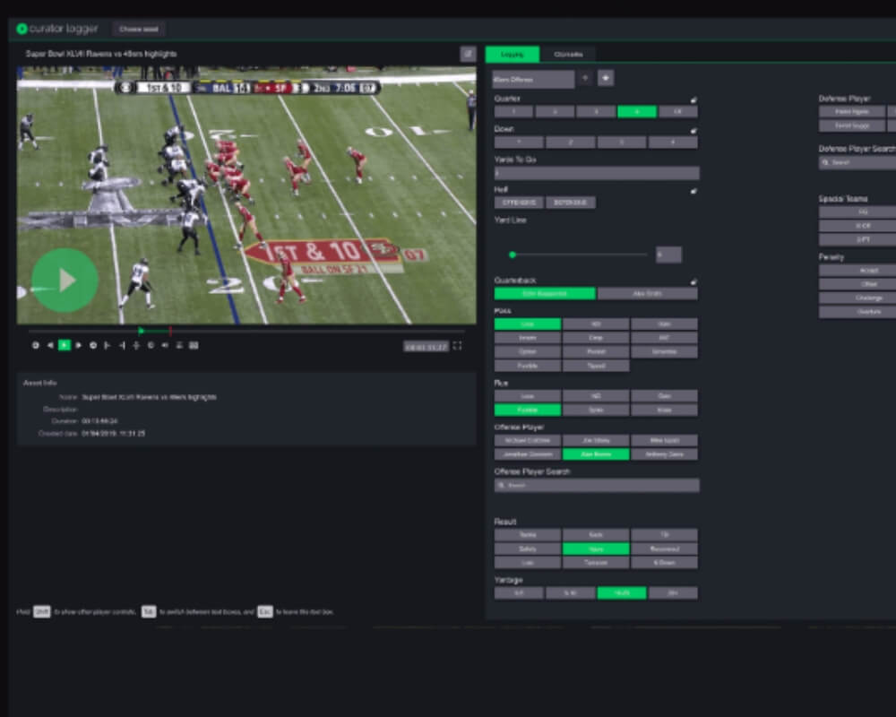Image resolution: width=896 pixels, height=717 pixels.
Task: Click the curator logger logo
Action: [x=57, y=29]
